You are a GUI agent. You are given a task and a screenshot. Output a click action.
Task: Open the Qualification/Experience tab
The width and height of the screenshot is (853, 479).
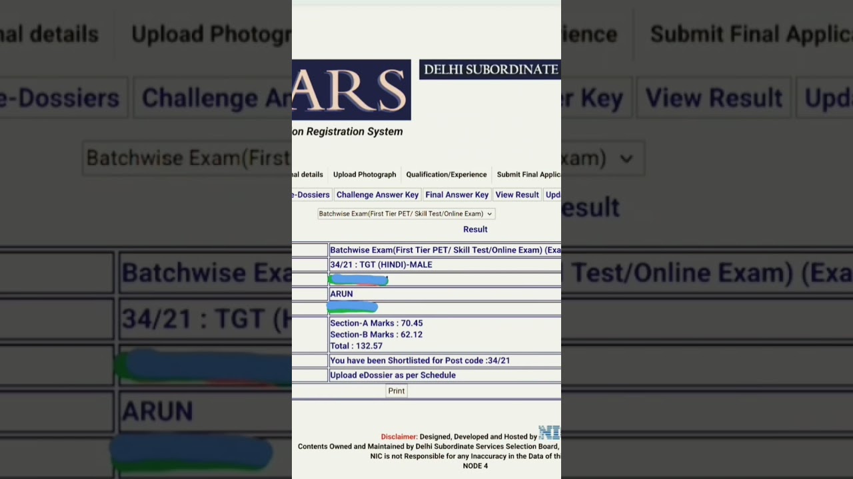point(446,174)
